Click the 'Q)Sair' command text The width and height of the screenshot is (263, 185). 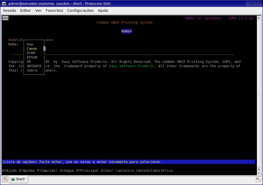pyautogui.click(x=107, y=171)
